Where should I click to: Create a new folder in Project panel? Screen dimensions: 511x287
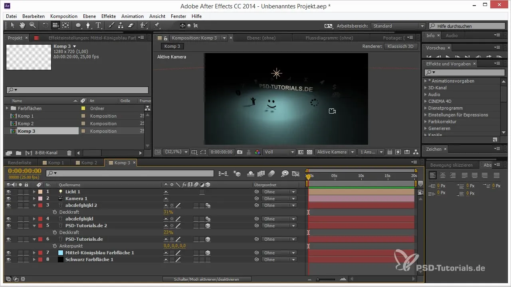tap(18, 153)
